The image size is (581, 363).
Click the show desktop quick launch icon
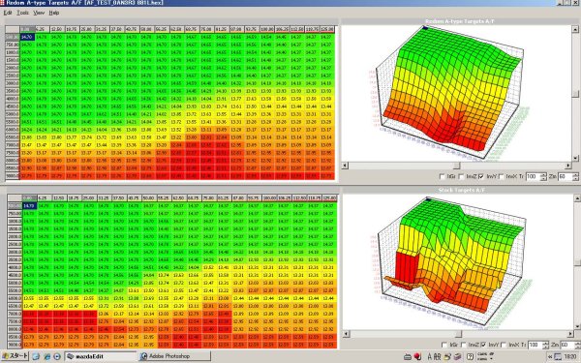pos(36,356)
